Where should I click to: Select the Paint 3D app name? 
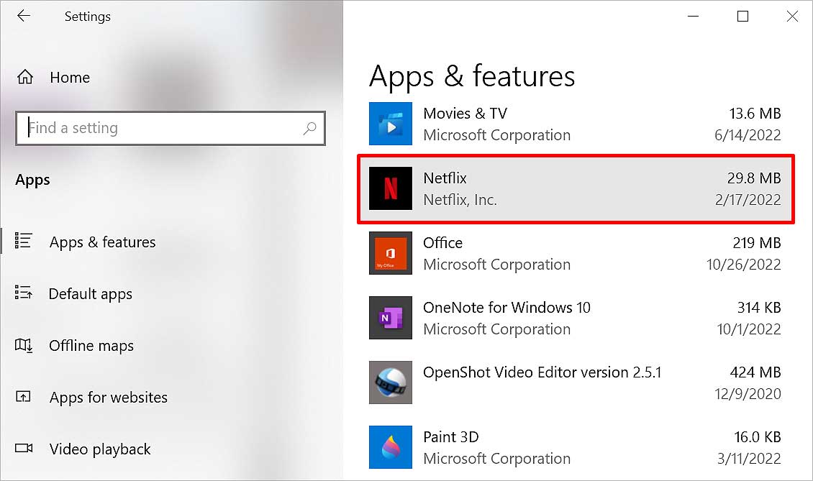pos(450,437)
